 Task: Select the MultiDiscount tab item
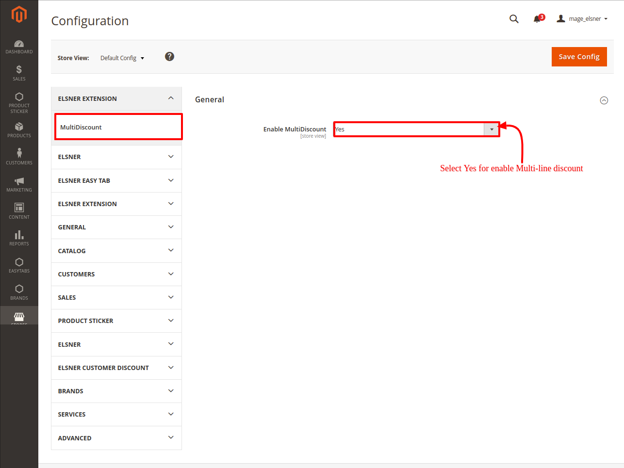pos(118,127)
